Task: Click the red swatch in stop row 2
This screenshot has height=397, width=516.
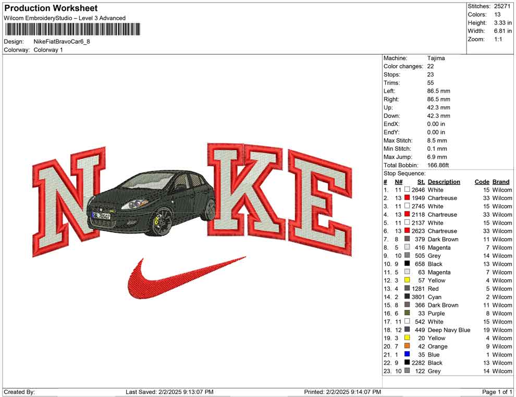Action: 407,197
